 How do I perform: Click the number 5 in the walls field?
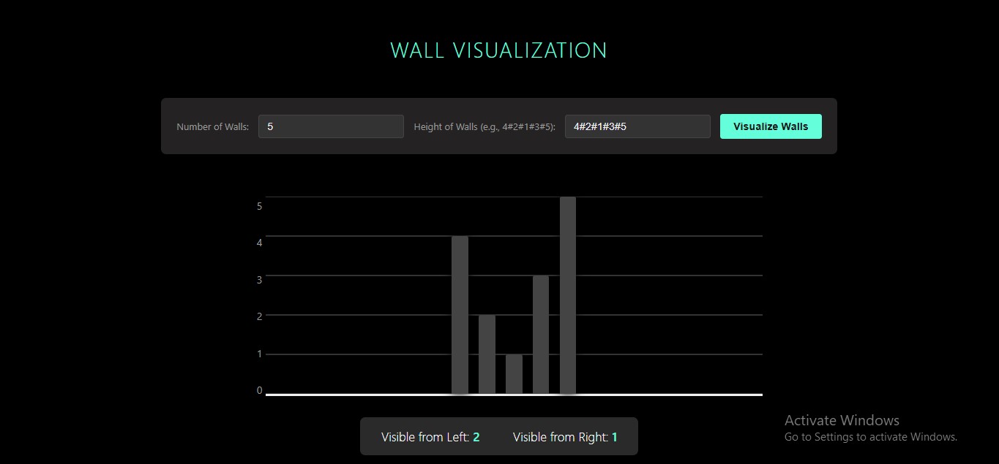coord(269,126)
